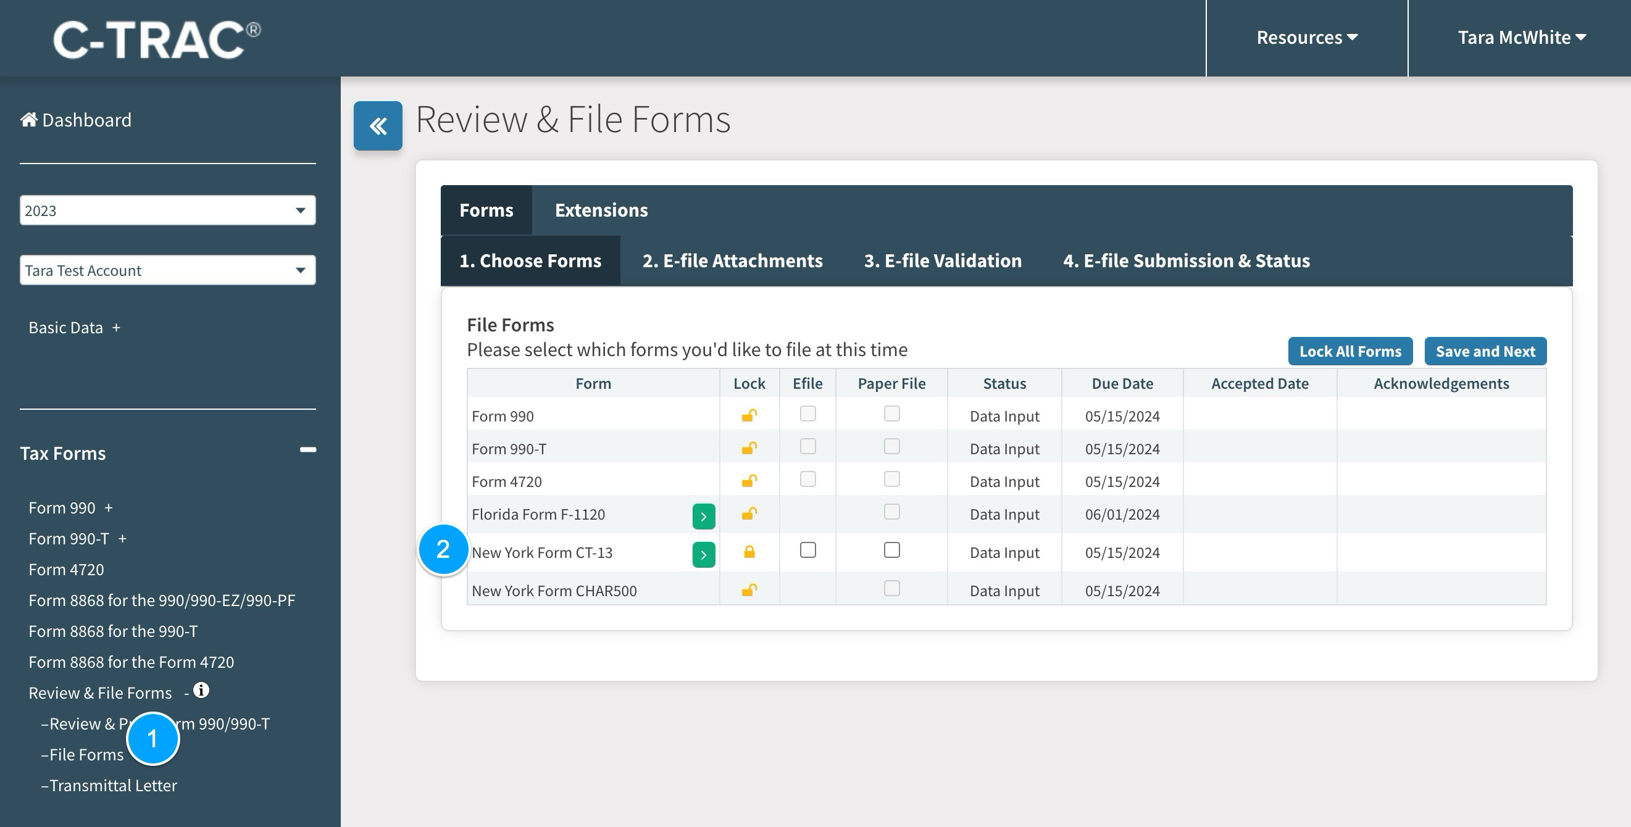Click the Save and Next button
The image size is (1631, 827).
(1485, 351)
